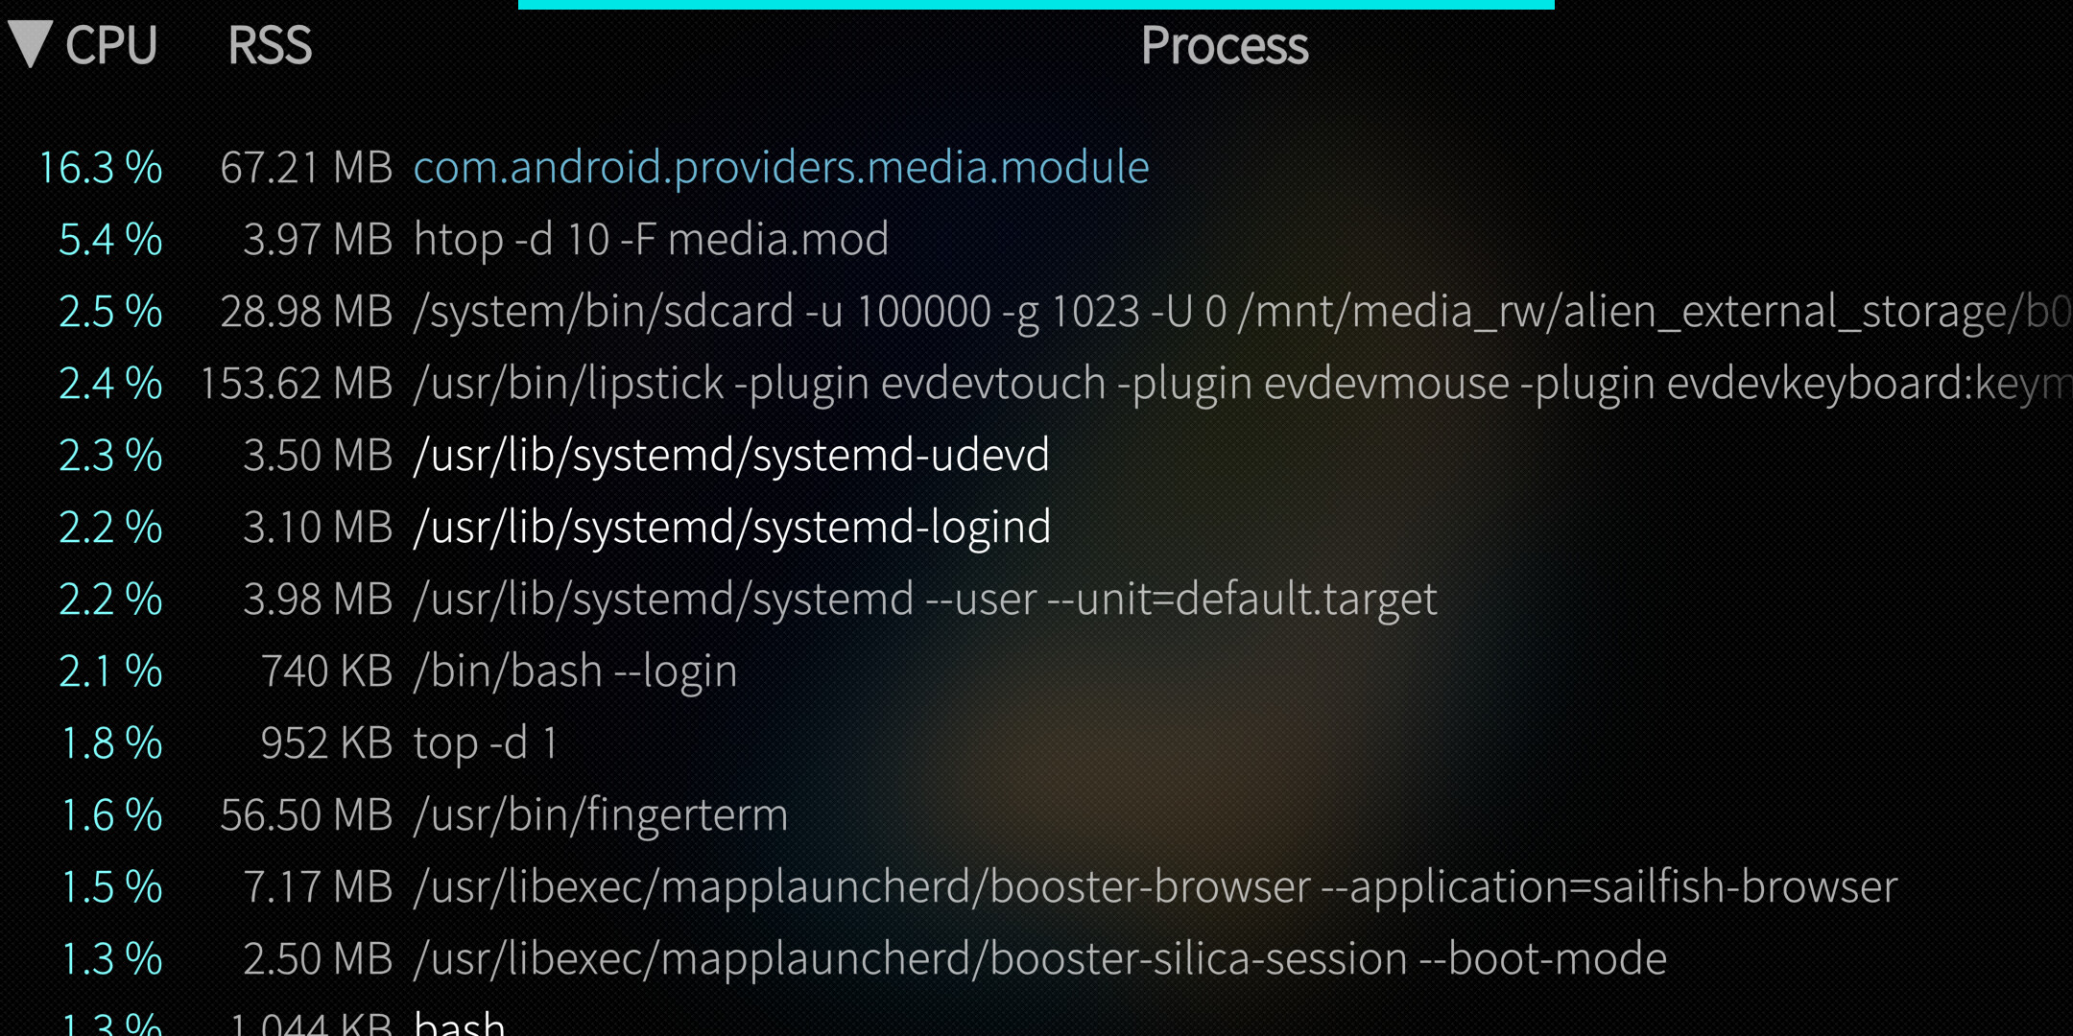The image size is (2073, 1036).
Task: Select the htop -d 10 process row
Action: tap(651, 240)
